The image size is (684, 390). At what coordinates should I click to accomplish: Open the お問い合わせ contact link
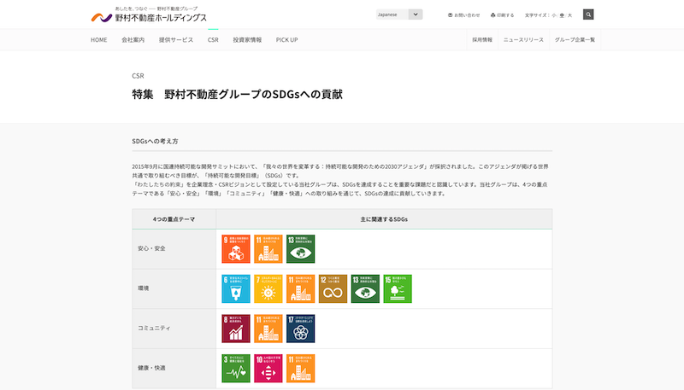pos(463,15)
